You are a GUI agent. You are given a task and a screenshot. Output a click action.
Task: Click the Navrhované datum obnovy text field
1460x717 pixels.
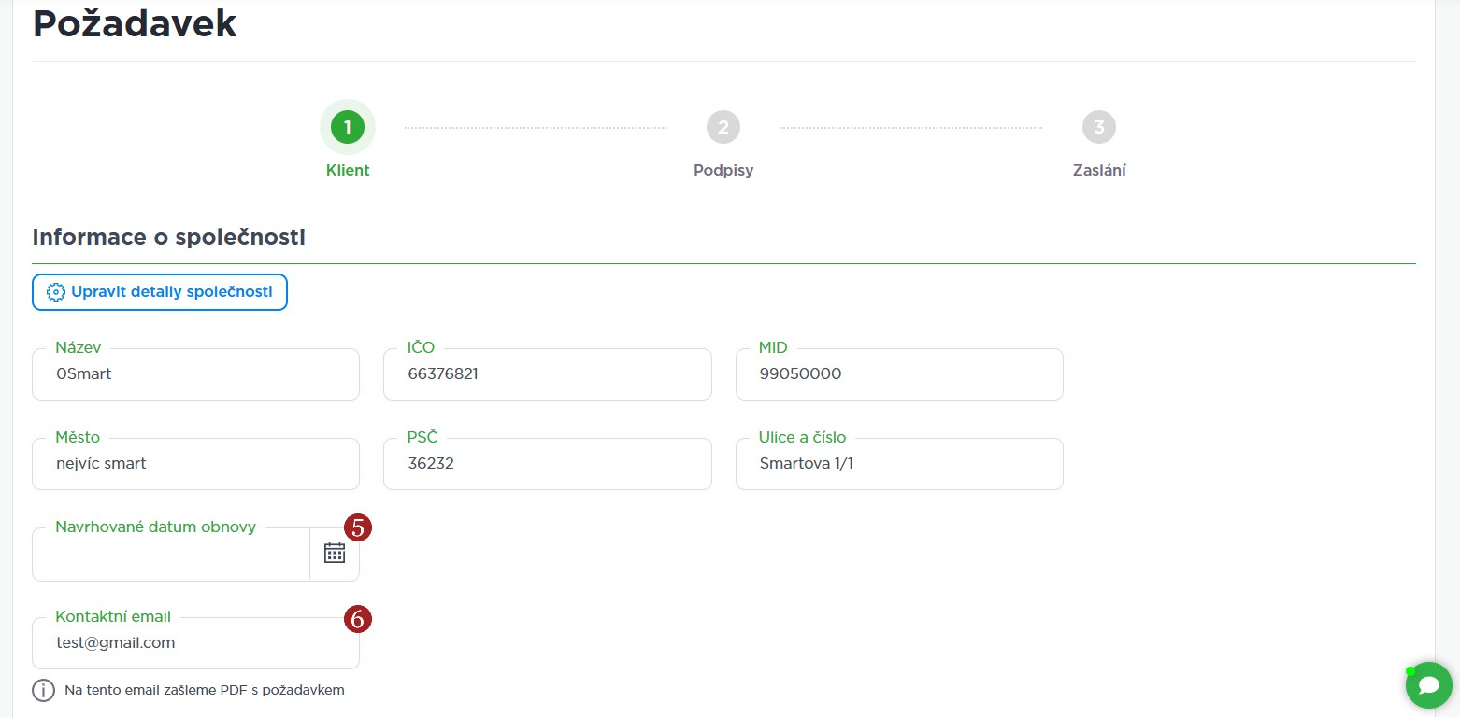point(171,555)
